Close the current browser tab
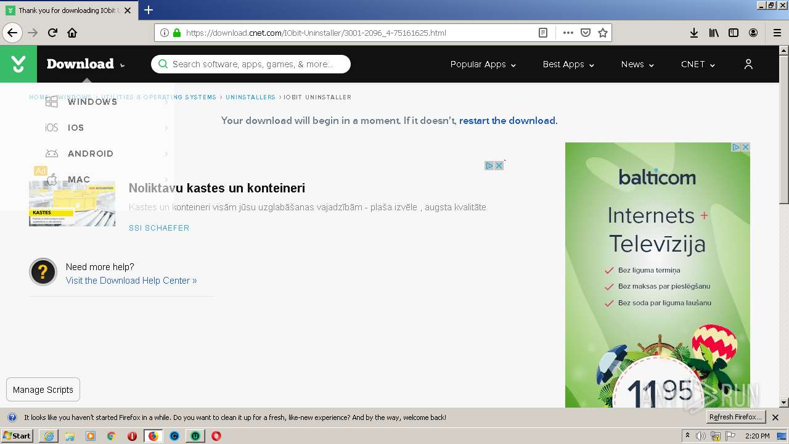This screenshot has height=444, width=789. tap(128, 10)
